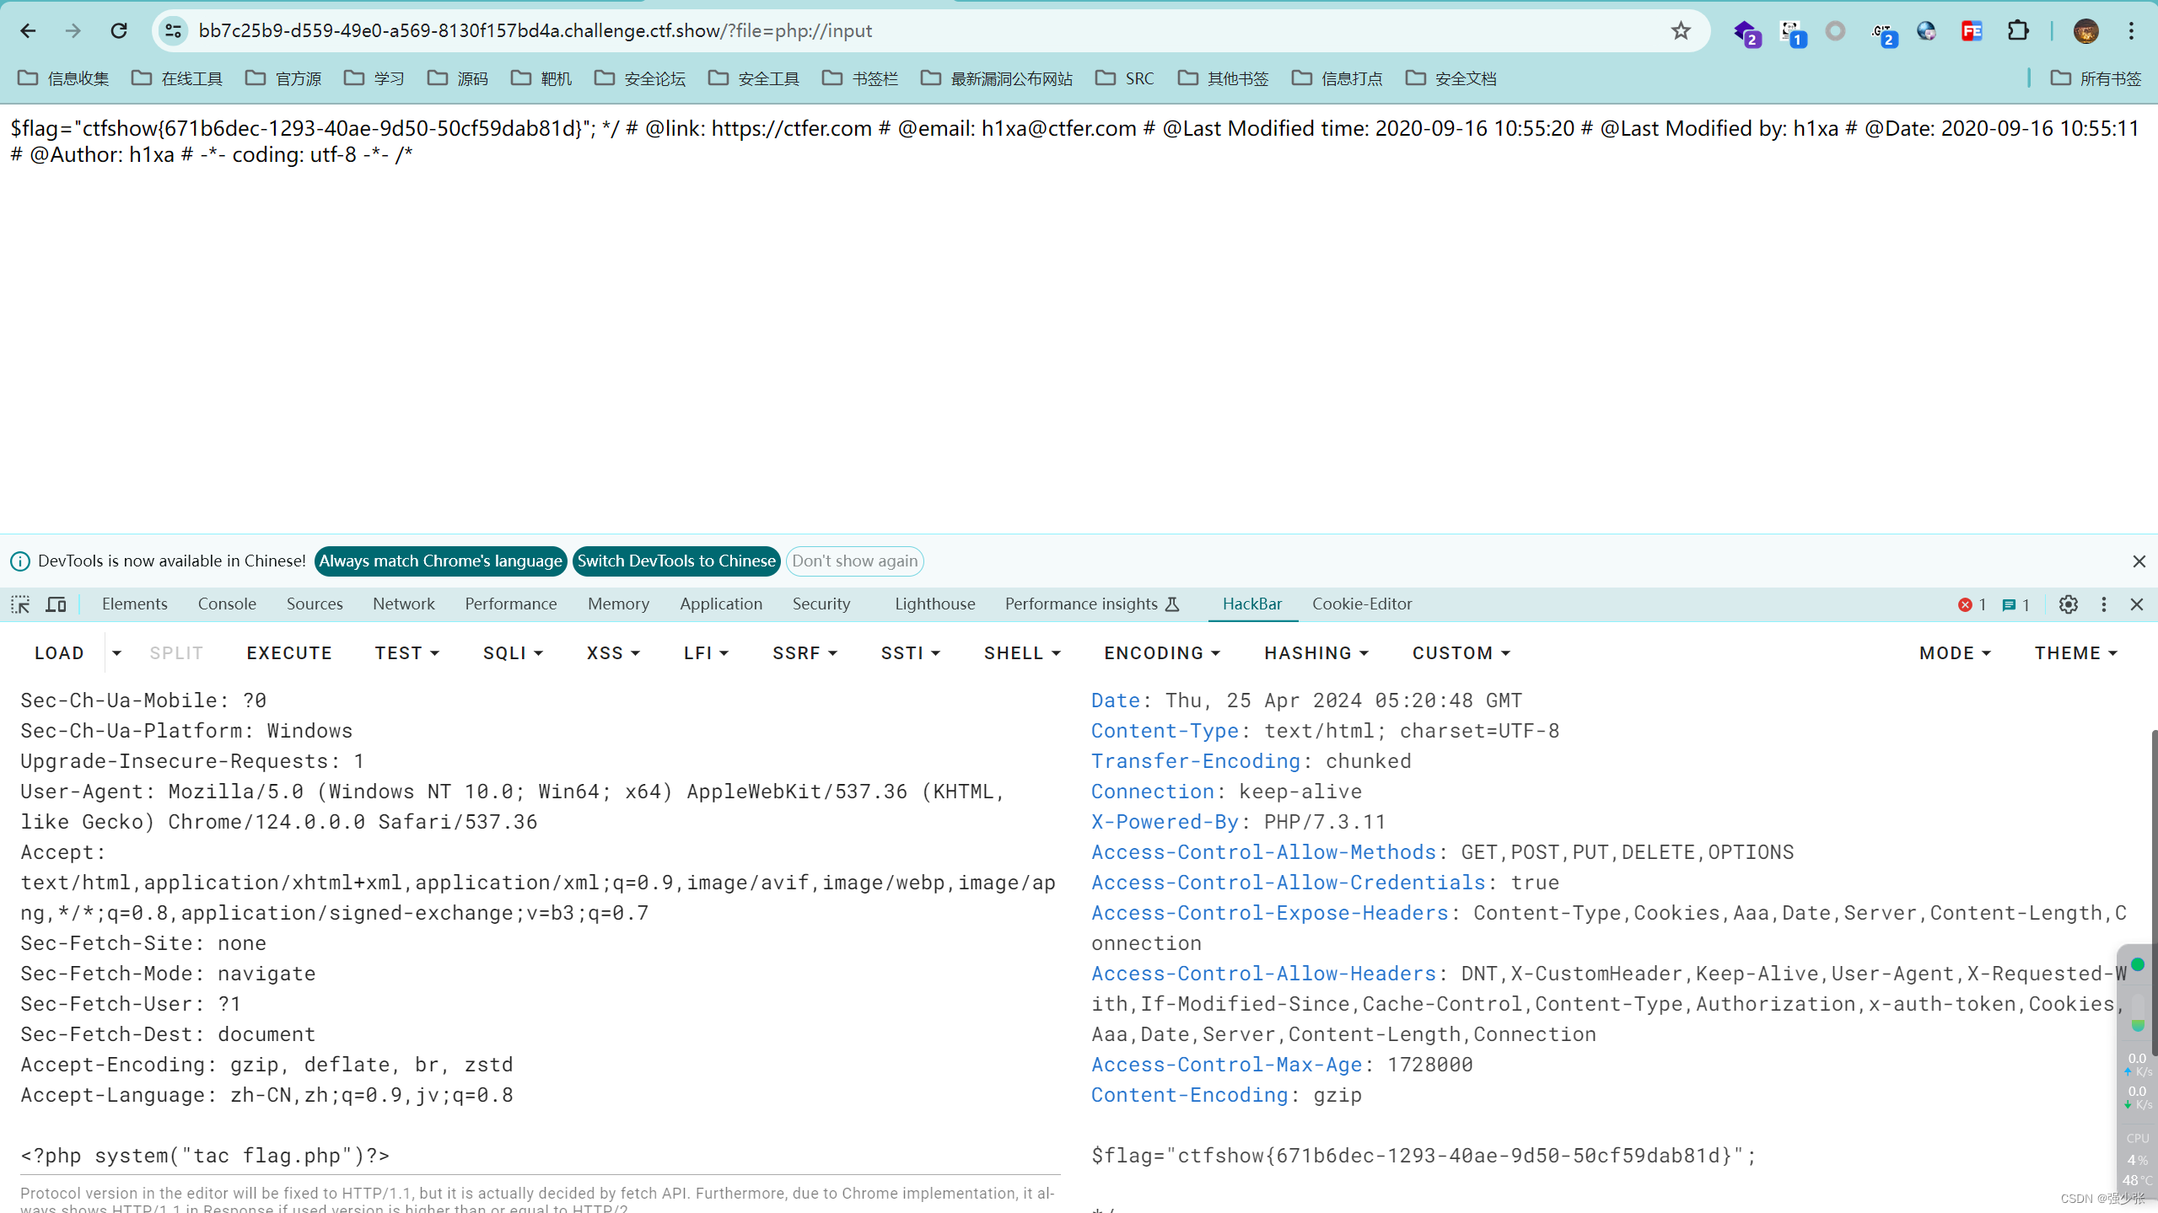Bookmark this page with star icon
Screen dimensions: 2158x1213
(1680, 31)
